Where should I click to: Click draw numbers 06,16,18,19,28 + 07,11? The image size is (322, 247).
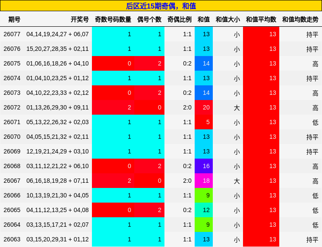coord(57,181)
